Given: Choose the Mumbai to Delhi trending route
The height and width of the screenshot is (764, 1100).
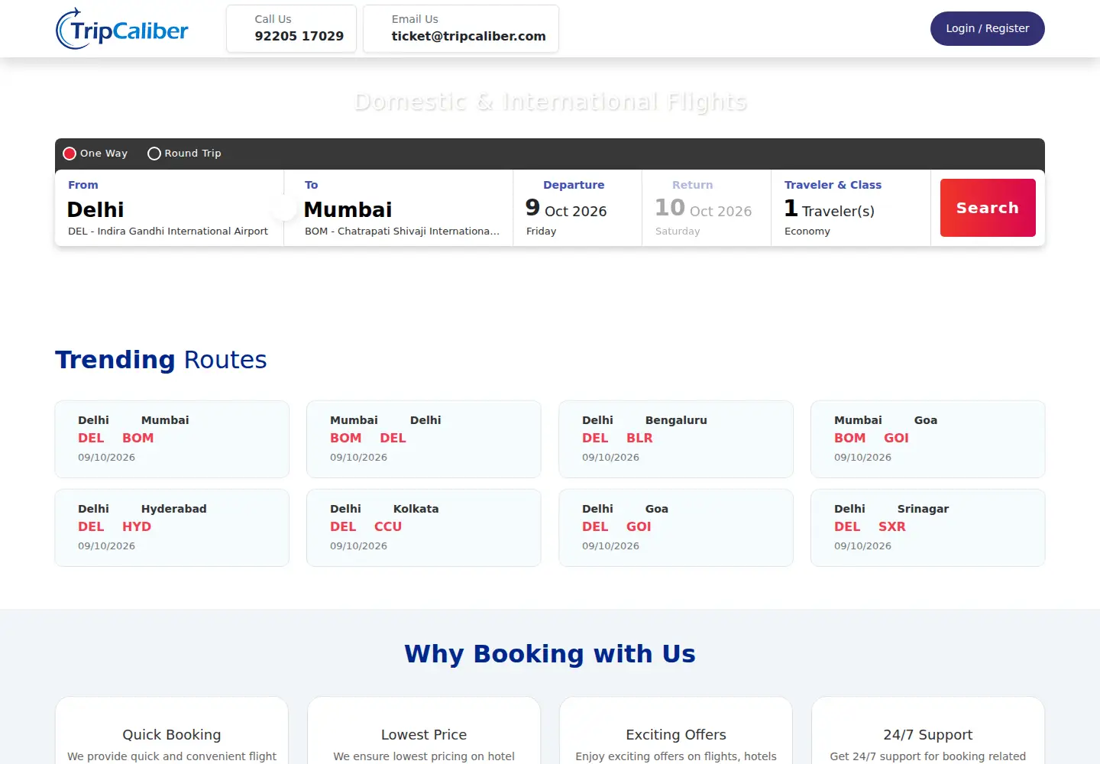Looking at the screenshot, I should [424, 439].
